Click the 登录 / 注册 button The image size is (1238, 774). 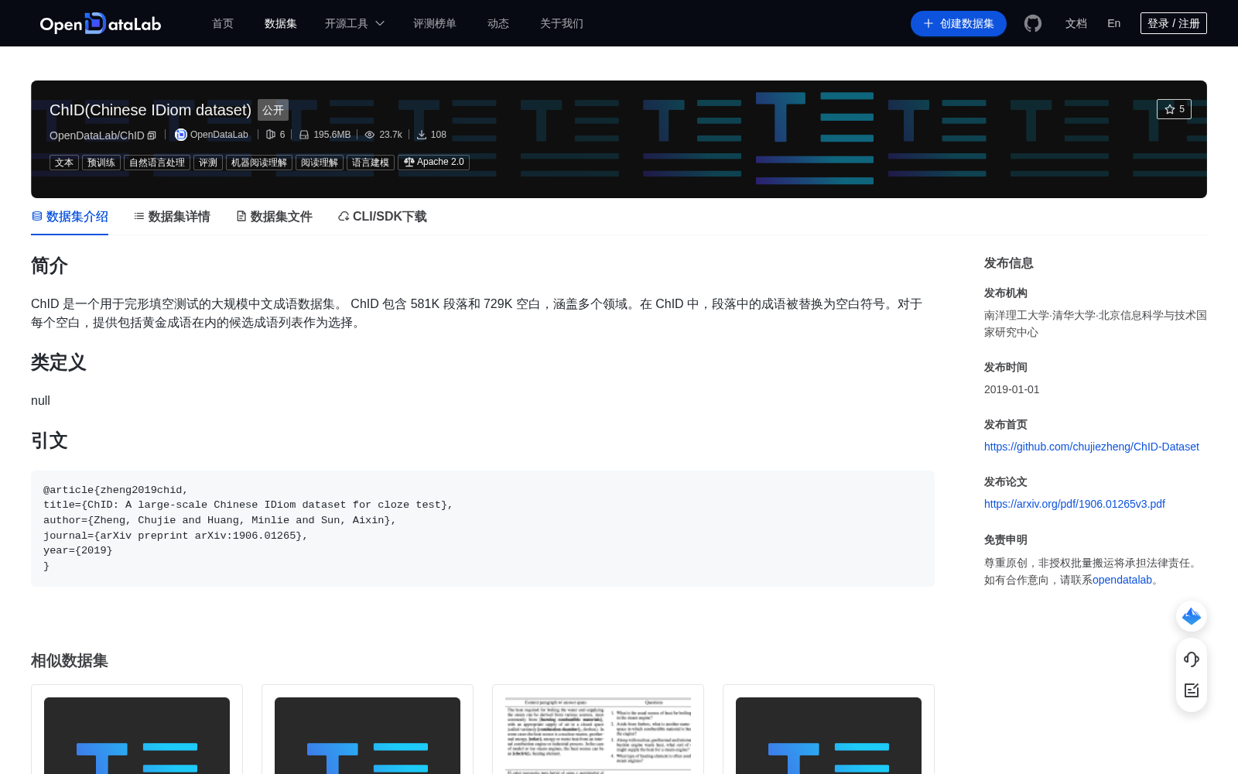click(1174, 23)
